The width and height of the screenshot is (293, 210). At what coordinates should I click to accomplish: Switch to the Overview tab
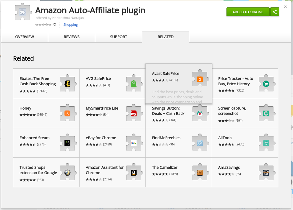coord(25,37)
